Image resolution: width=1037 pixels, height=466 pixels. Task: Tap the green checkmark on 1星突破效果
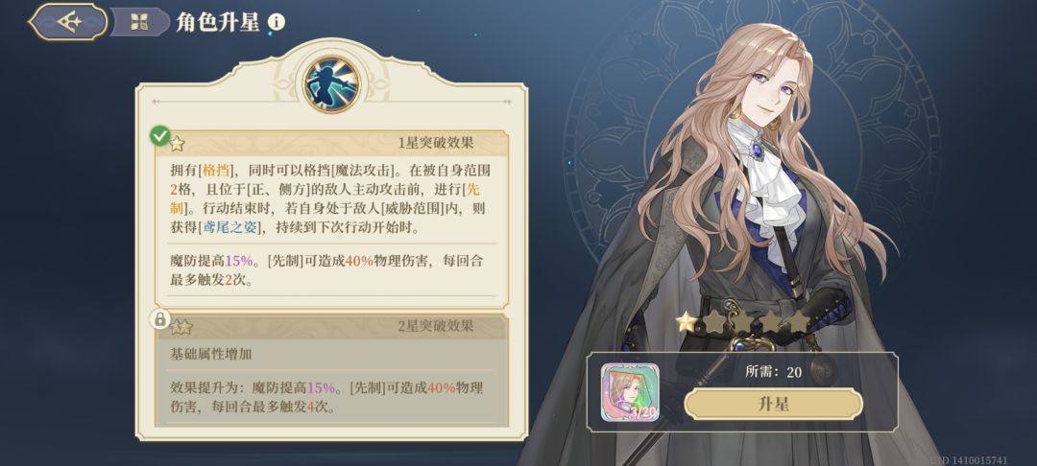pyautogui.click(x=159, y=136)
